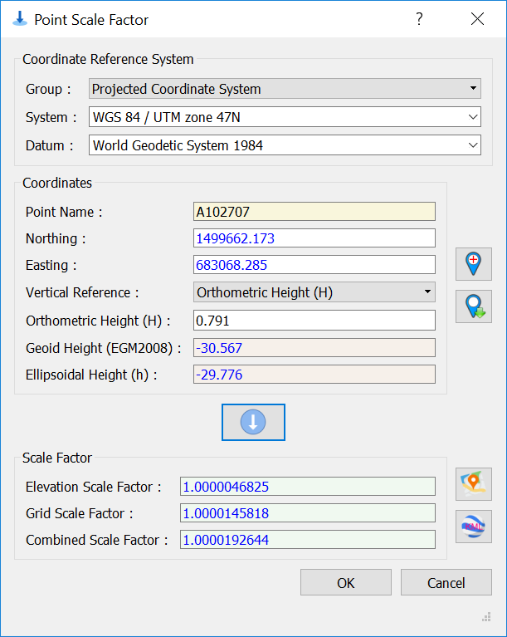Click the Easting input field
The width and height of the screenshot is (507, 637).
314,265
